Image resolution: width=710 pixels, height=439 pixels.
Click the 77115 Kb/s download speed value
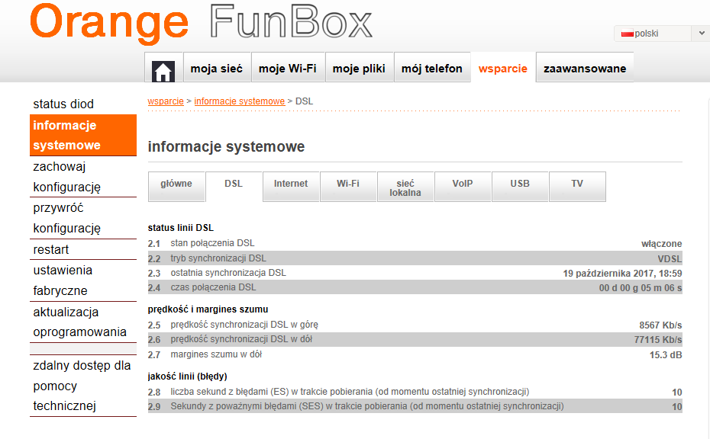[x=658, y=339]
